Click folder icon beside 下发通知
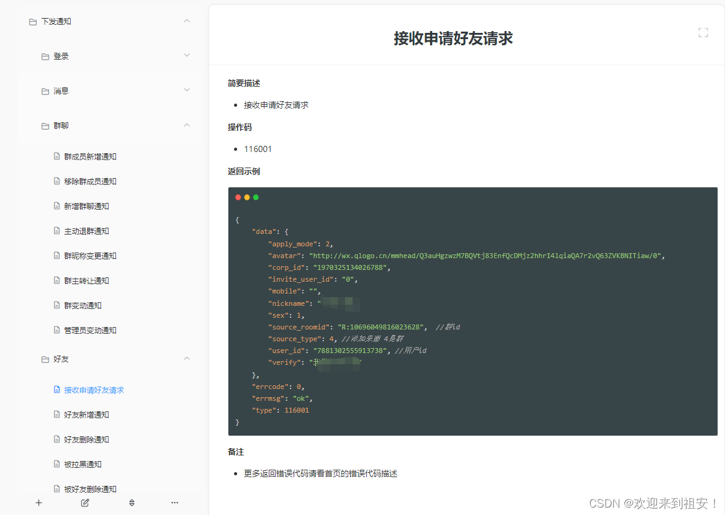The width and height of the screenshot is (725, 515). click(x=33, y=22)
